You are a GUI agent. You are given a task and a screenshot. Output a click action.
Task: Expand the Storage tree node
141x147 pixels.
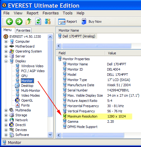coord(6,115)
